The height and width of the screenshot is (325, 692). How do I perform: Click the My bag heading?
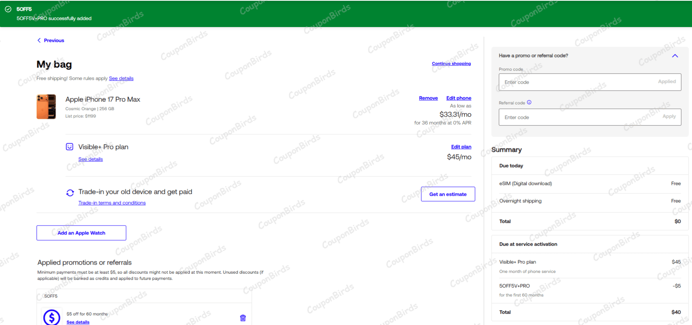[x=54, y=64]
